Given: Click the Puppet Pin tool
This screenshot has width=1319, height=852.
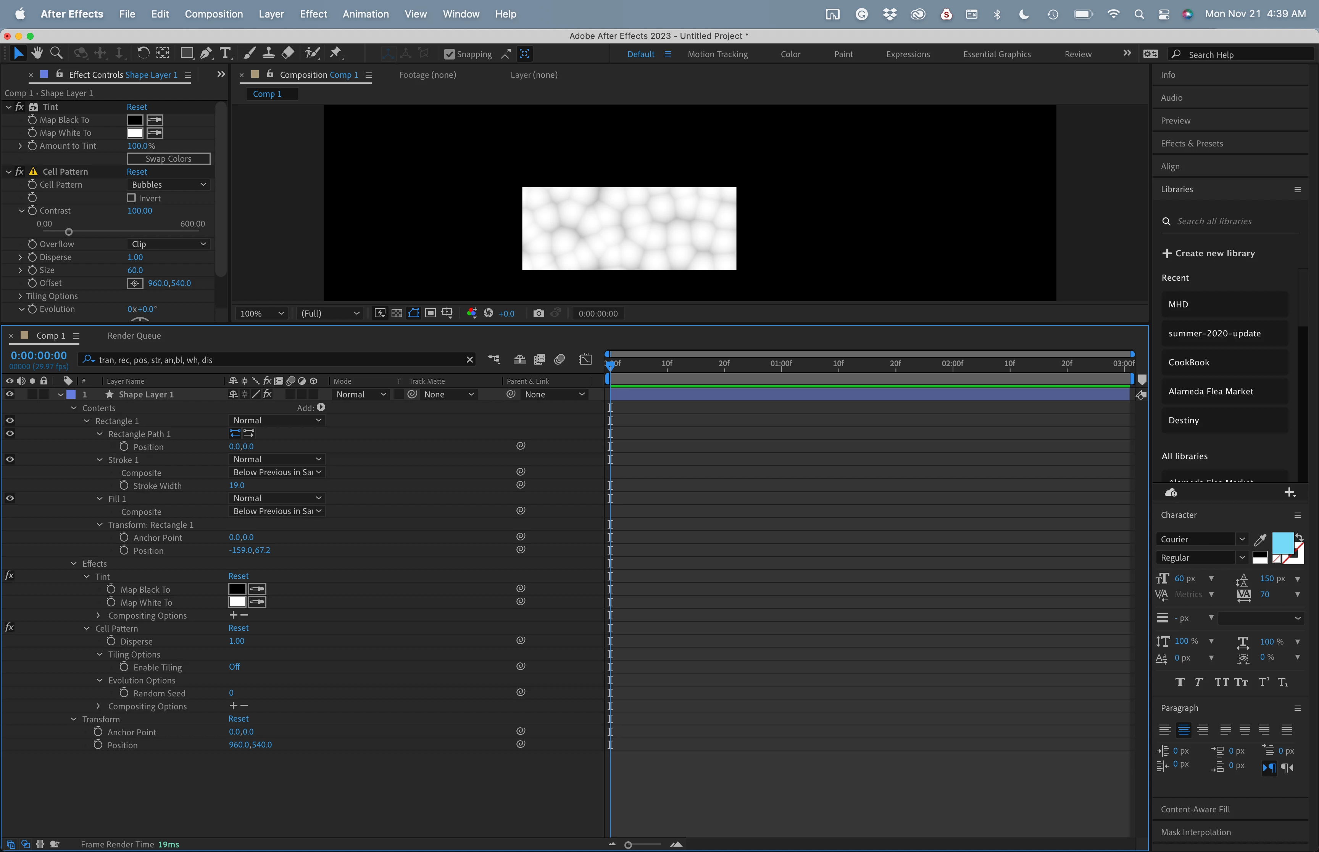Looking at the screenshot, I should pos(335,53).
